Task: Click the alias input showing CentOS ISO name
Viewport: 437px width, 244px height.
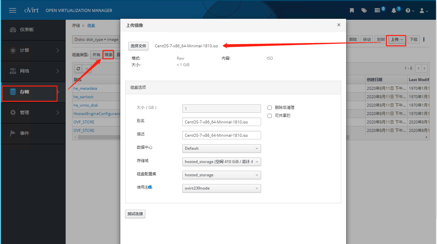Action: [x=221, y=122]
